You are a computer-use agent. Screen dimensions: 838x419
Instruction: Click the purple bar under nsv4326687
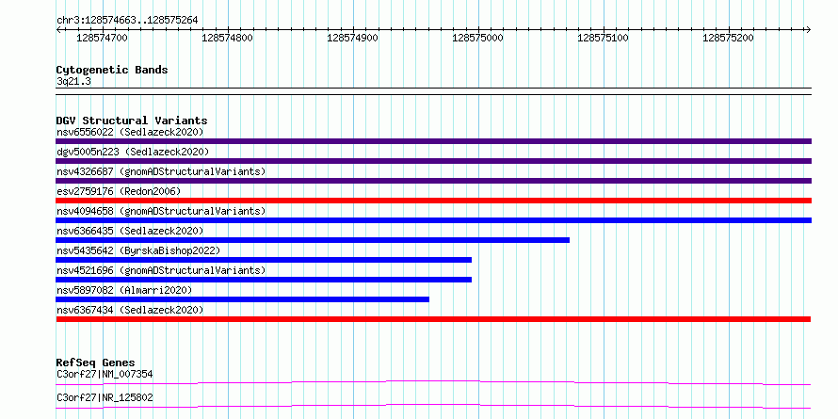click(433, 181)
